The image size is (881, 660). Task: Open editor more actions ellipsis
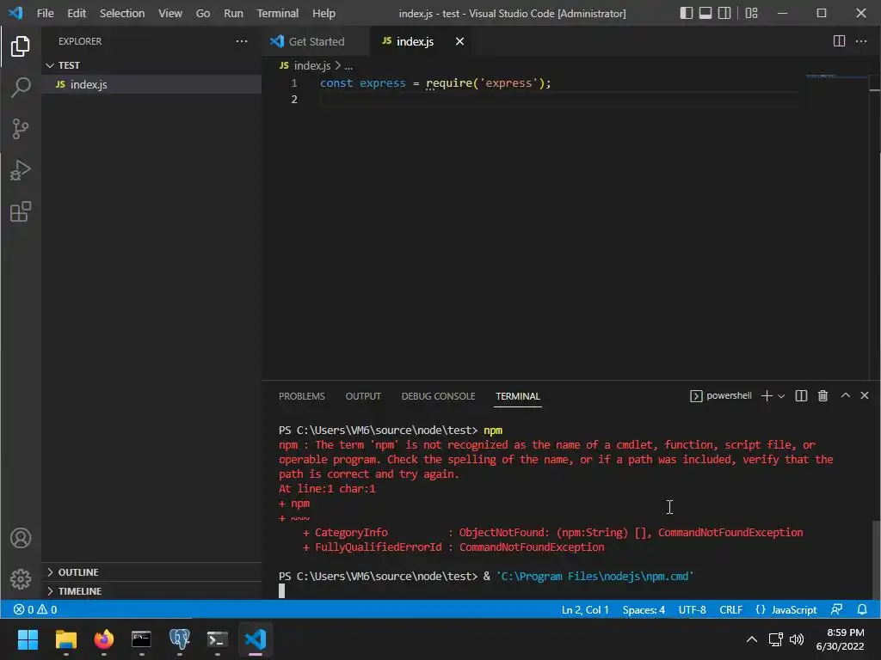click(x=860, y=41)
